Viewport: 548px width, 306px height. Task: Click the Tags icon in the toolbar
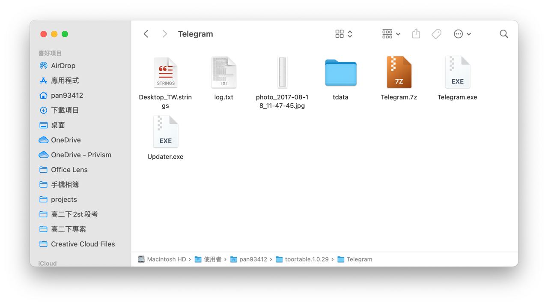click(436, 34)
